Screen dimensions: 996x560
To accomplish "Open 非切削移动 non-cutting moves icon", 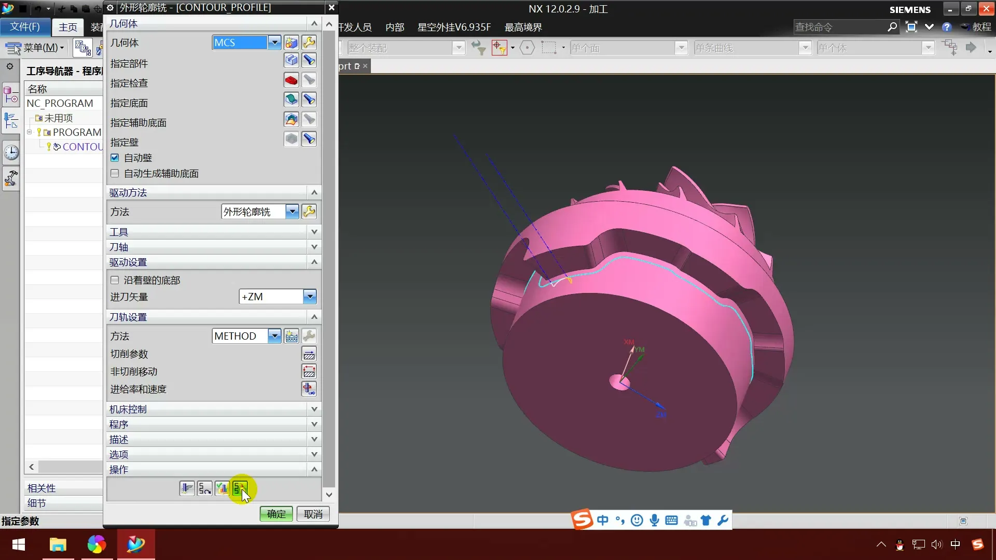I will point(309,372).
